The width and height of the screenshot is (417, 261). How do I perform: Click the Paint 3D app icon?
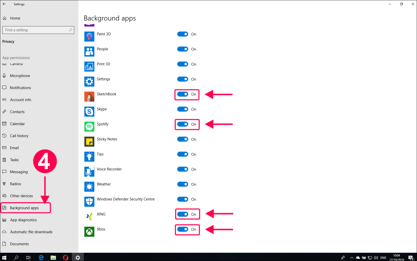click(89, 37)
